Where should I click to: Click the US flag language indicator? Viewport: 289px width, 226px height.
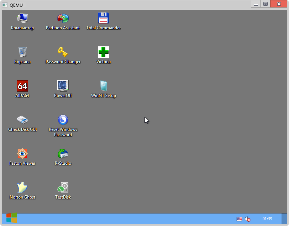[x=239, y=219]
